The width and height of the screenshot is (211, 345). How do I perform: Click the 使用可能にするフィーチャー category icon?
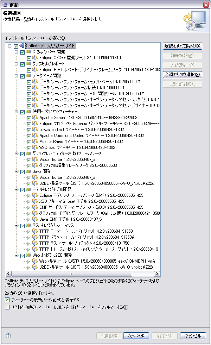click(x=28, y=112)
